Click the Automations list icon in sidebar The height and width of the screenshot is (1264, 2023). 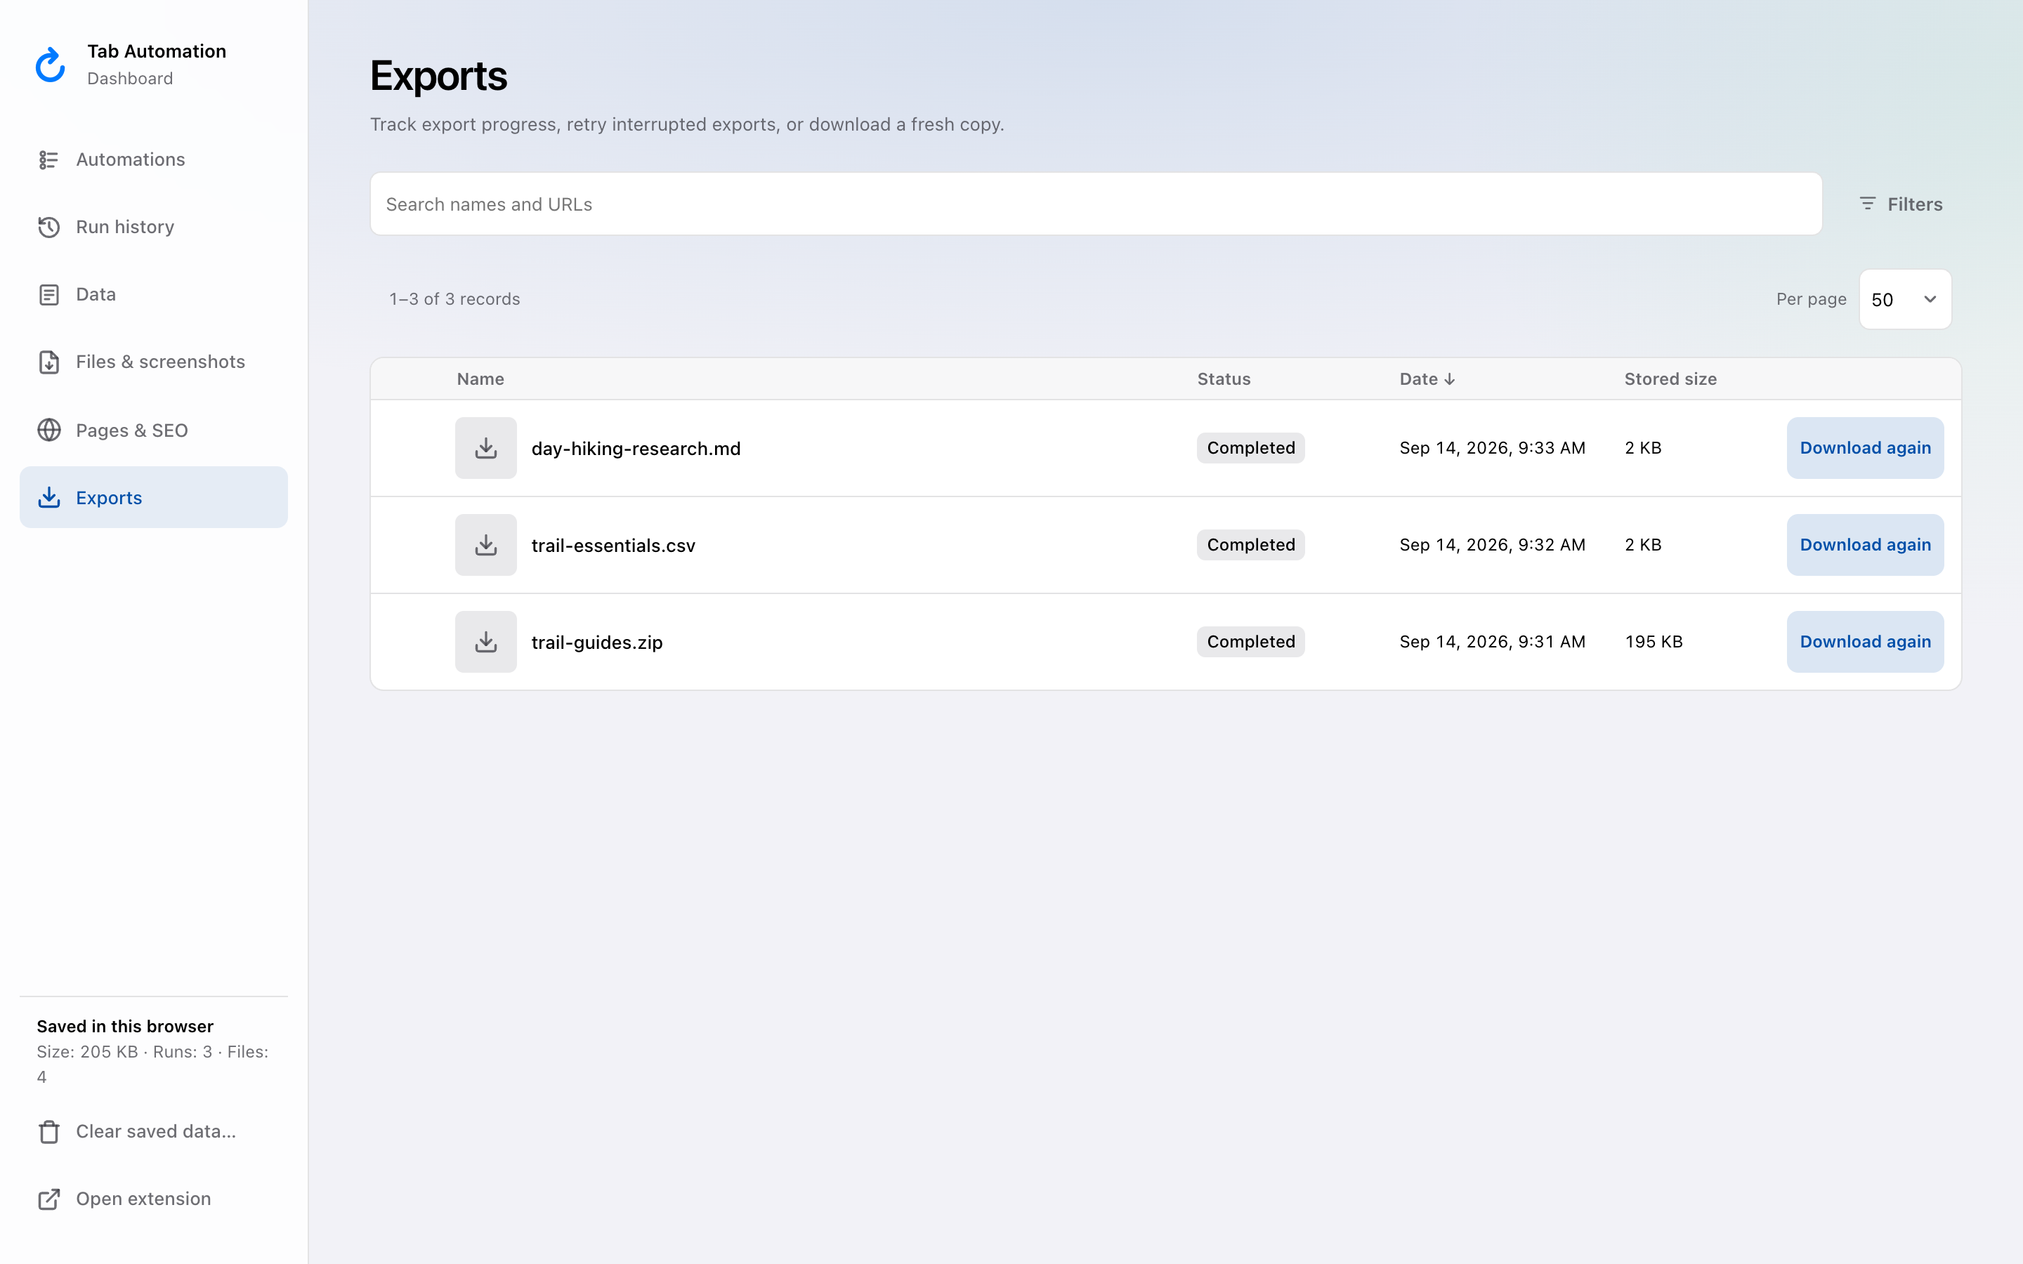pos(48,159)
